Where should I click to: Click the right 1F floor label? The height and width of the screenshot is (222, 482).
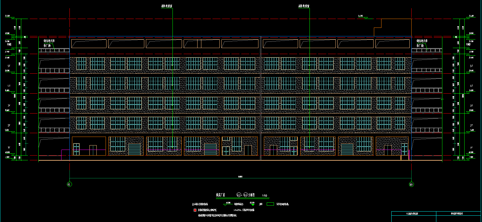pos(471,148)
